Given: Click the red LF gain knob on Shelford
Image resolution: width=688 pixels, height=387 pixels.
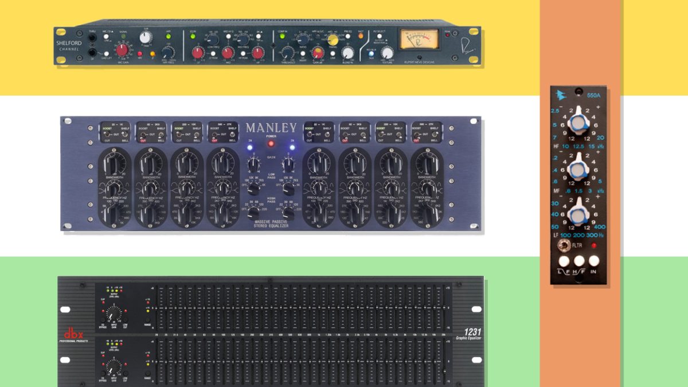Looking at the screenshot, I should coord(197,52).
